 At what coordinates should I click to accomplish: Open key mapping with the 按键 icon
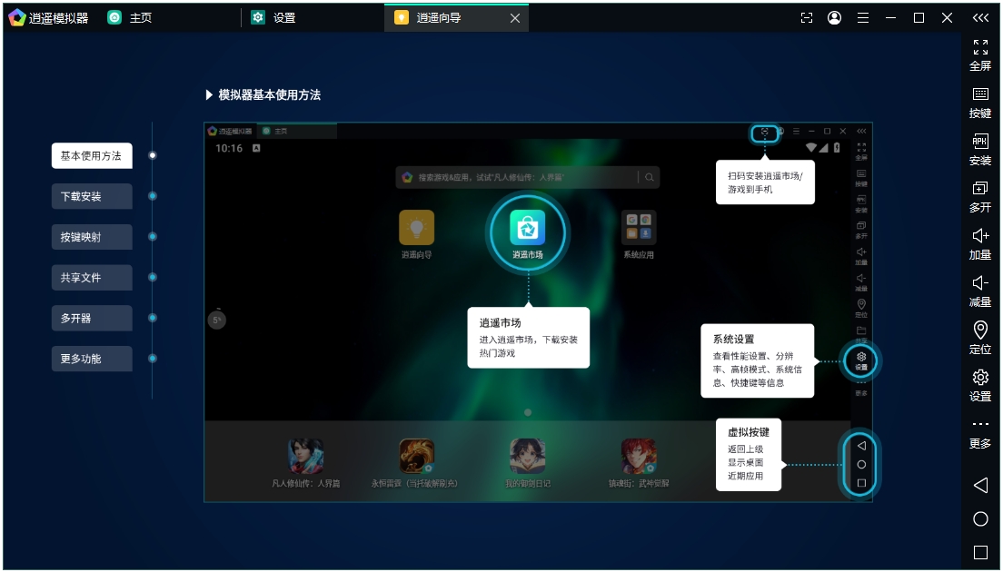pyautogui.click(x=980, y=102)
